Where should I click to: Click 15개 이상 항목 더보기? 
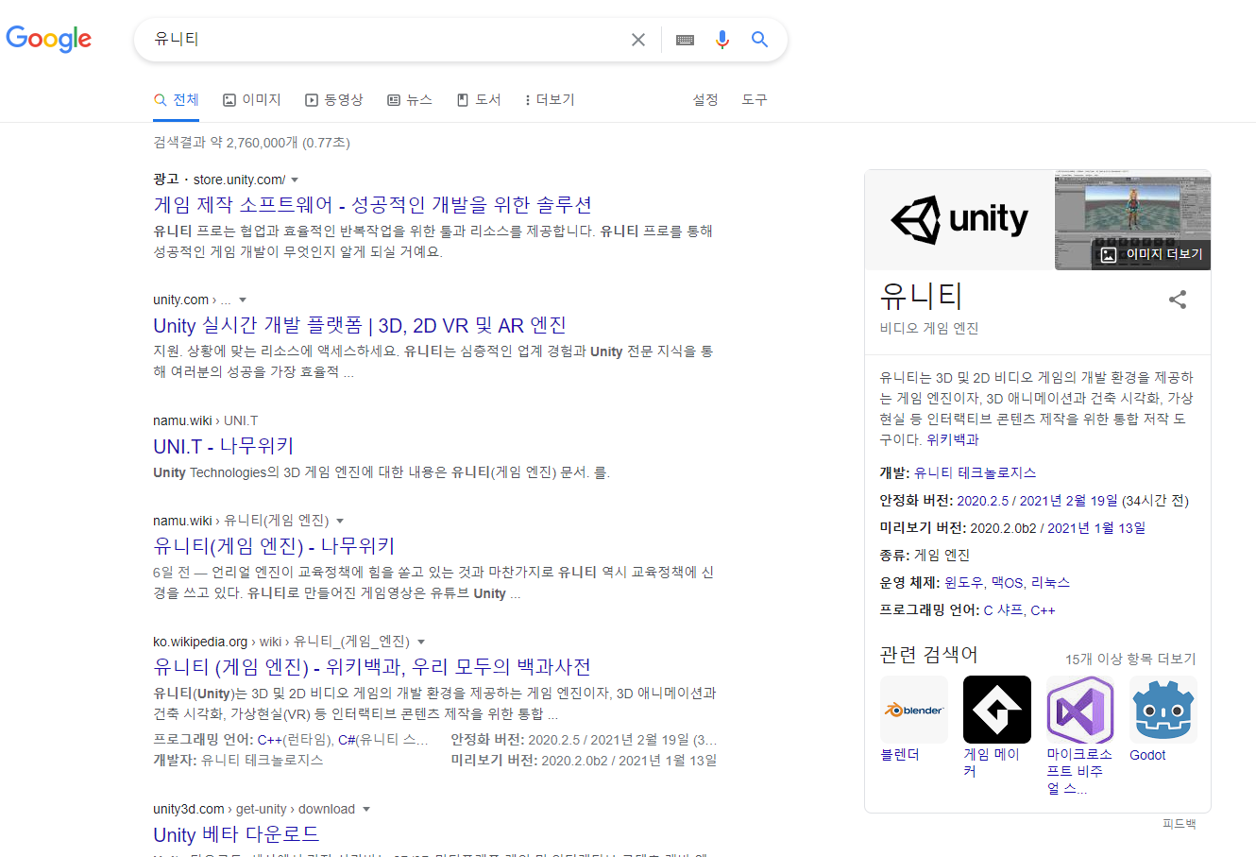pyautogui.click(x=1130, y=659)
